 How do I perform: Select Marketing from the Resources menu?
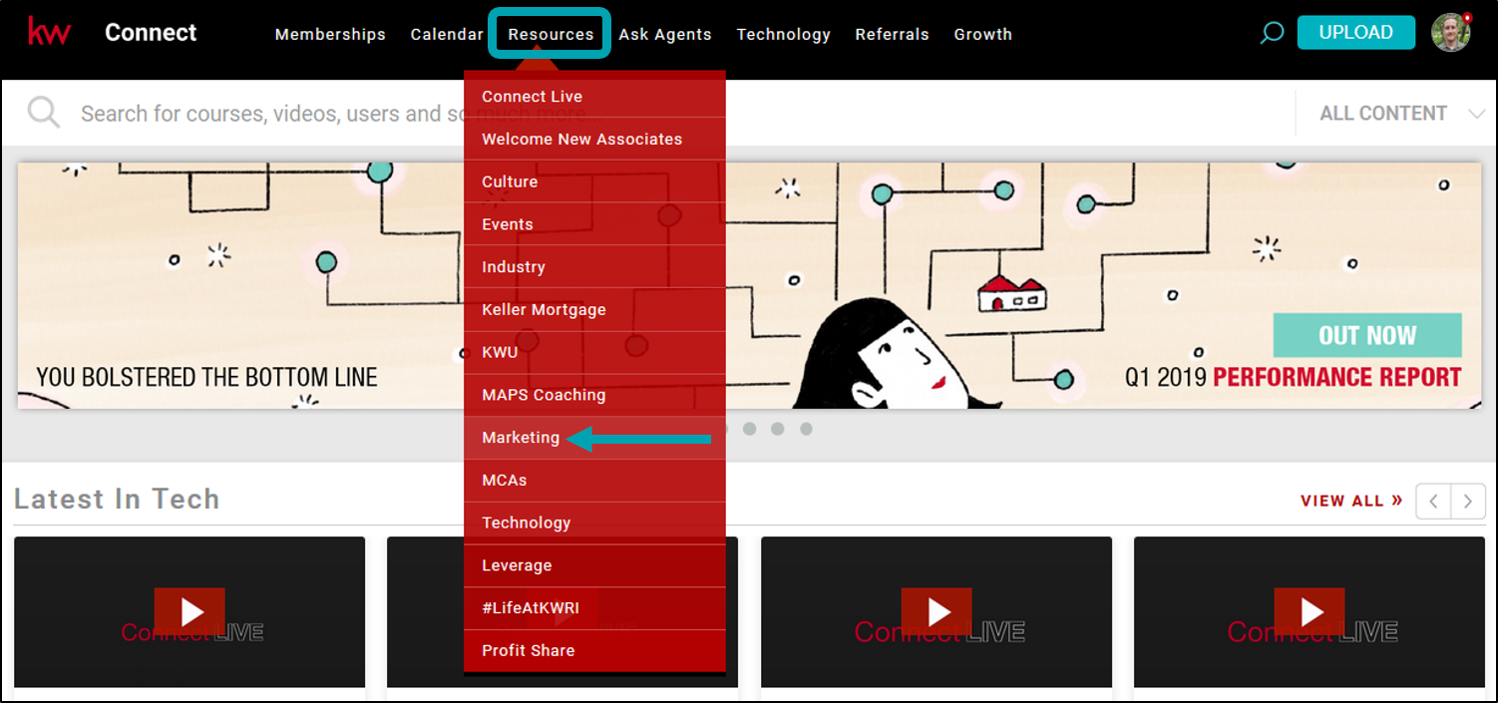coord(521,437)
